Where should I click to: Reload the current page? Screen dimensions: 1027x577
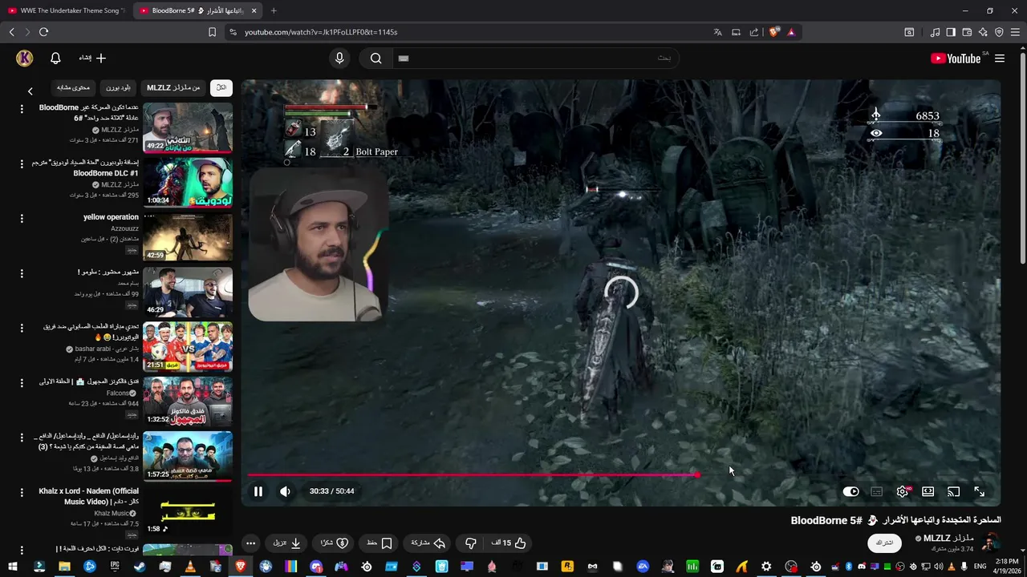43,32
